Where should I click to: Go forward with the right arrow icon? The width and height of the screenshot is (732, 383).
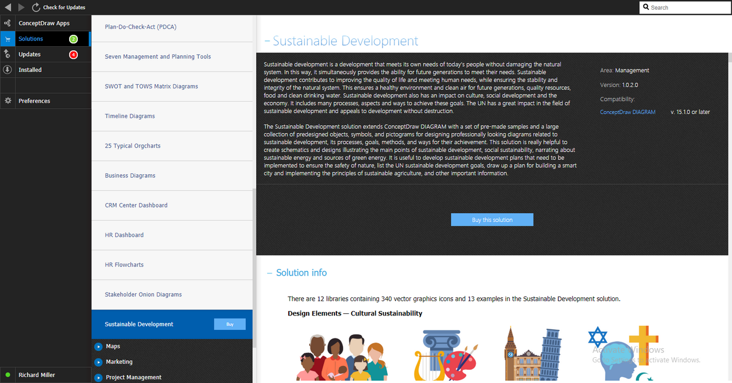pos(22,7)
